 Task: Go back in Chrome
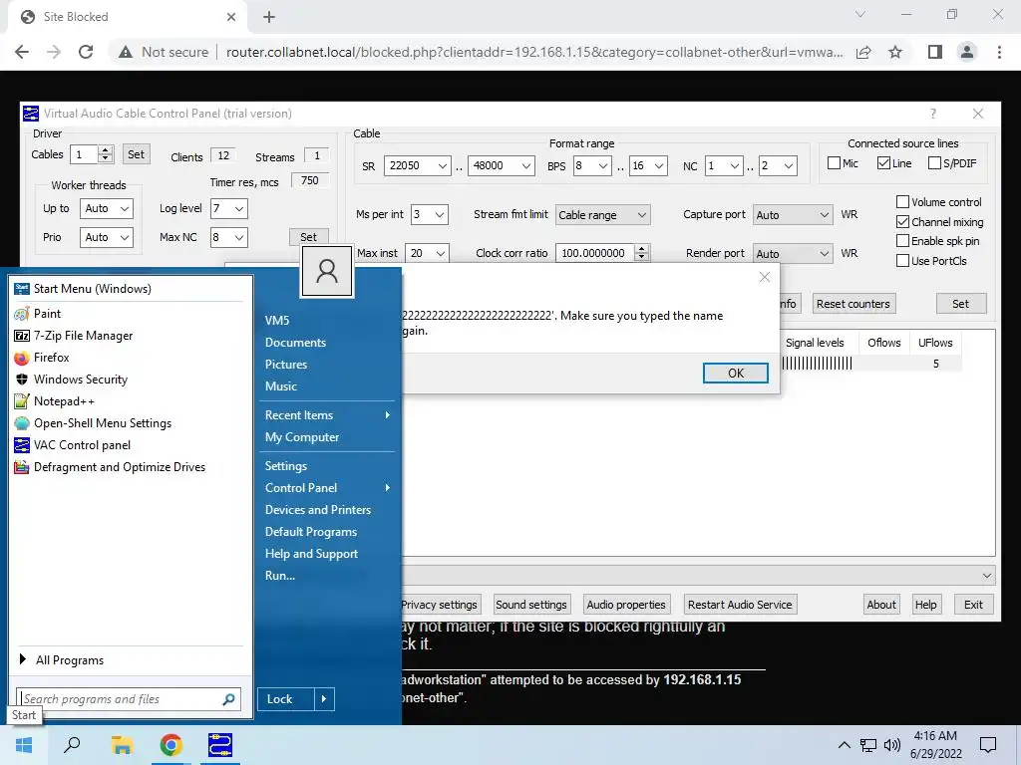click(x=22, y=52)
